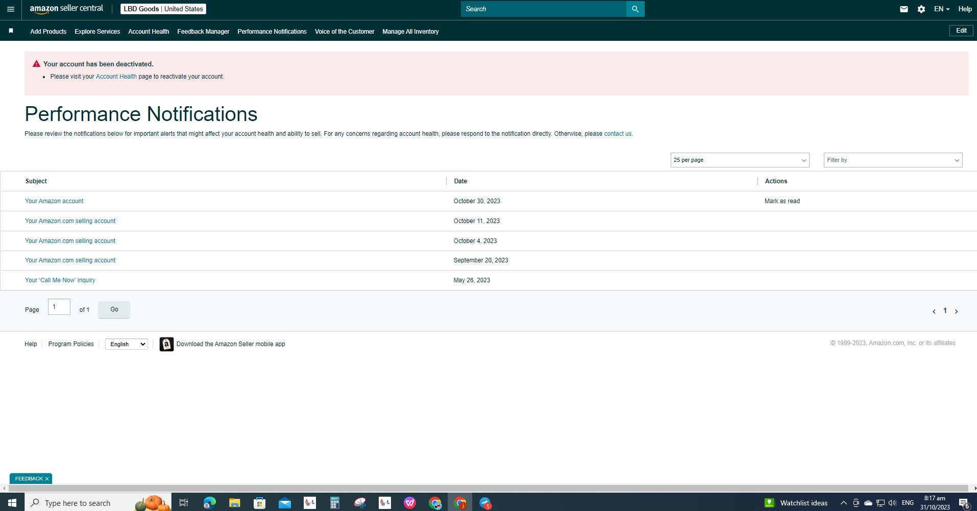Screen dimensions: 977x511
Task: Open Account Health in the nav bar
Action: [x=149, y=32]
